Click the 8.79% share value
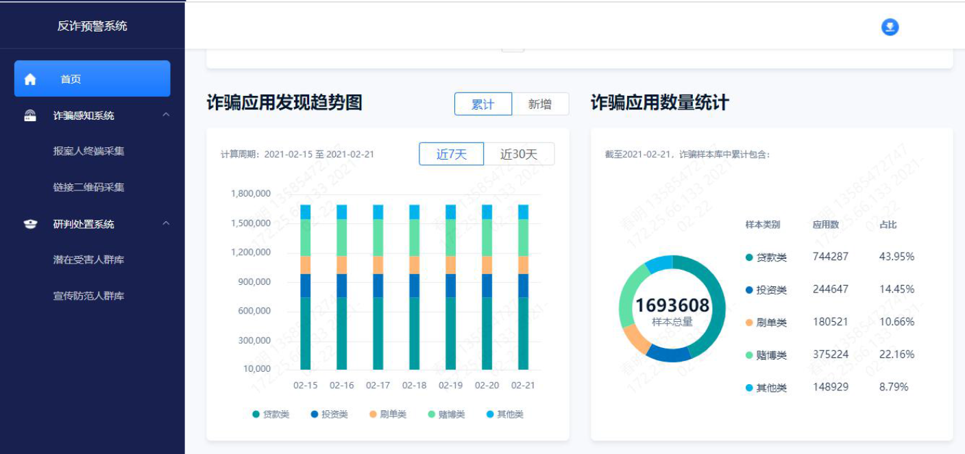Screen dimensions: 965x454 894,387
